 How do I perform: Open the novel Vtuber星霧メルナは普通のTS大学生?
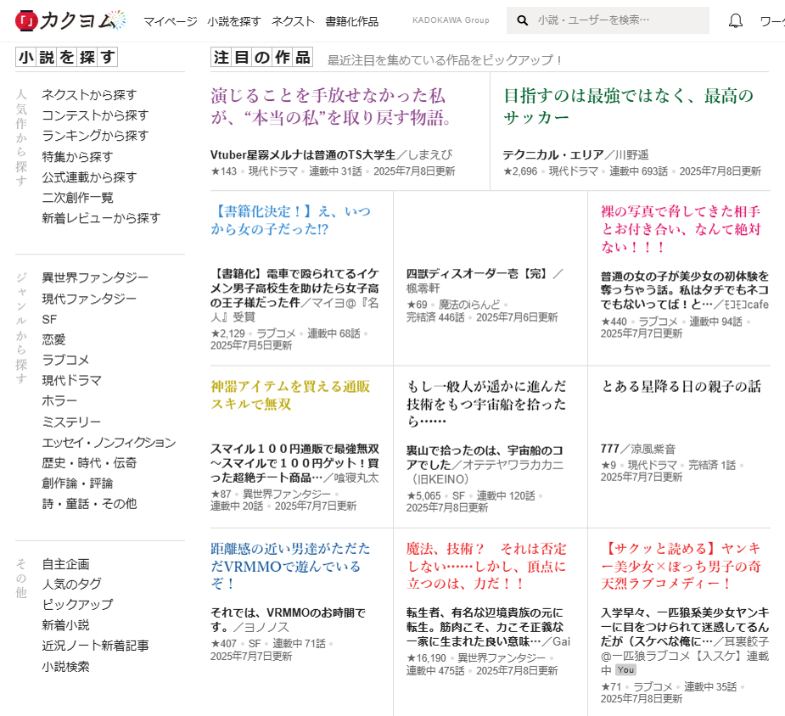click(x=303, y=154)
